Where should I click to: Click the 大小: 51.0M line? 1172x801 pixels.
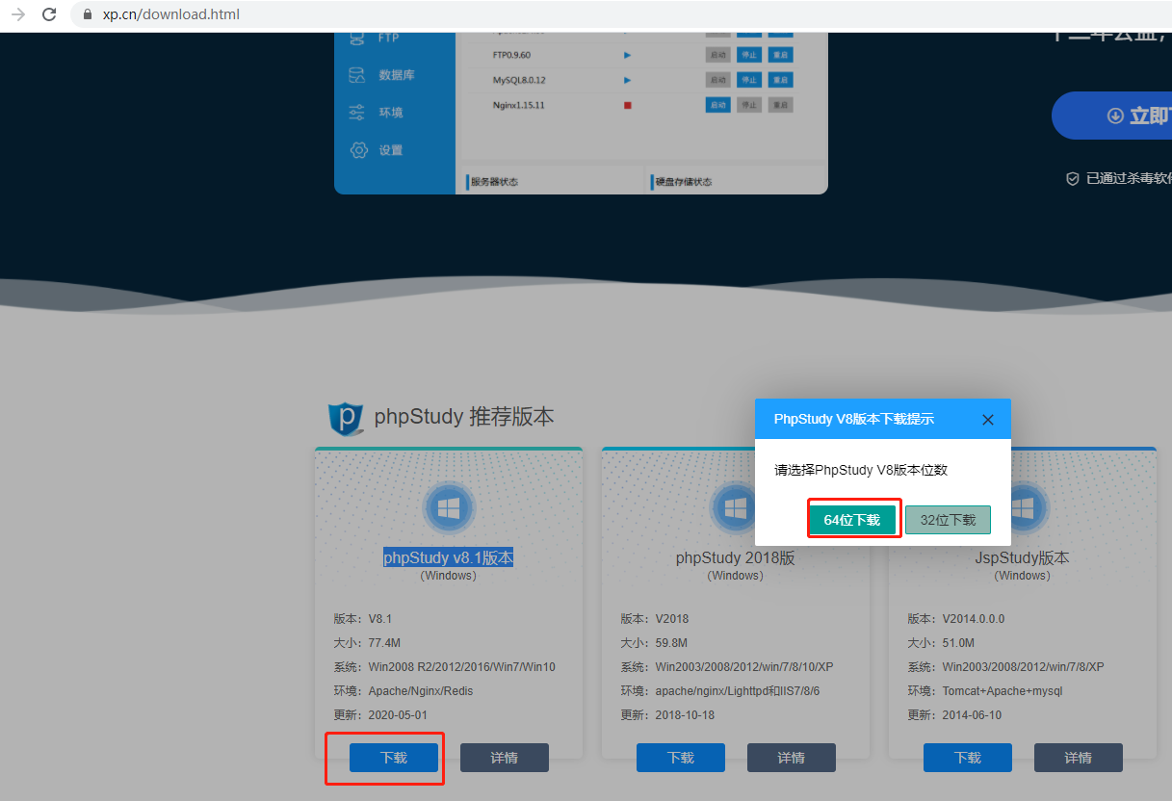(941, 643)
